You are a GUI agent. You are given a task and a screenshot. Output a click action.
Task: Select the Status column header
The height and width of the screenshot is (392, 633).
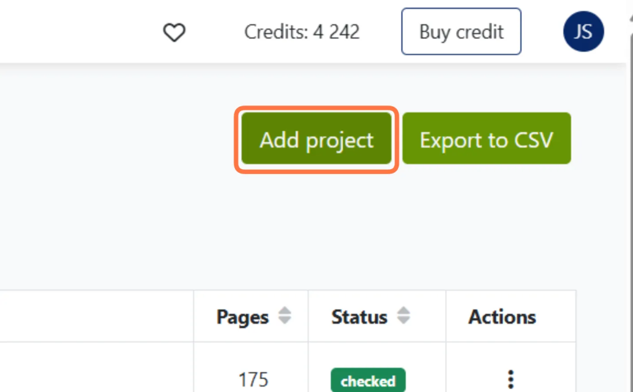(377, 316)
